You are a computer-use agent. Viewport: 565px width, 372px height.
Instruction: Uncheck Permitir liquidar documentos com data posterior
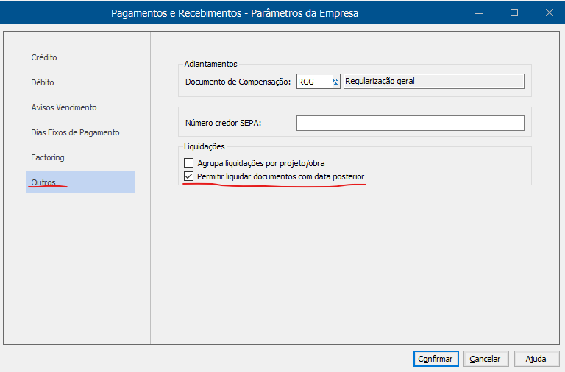[189, 177]
